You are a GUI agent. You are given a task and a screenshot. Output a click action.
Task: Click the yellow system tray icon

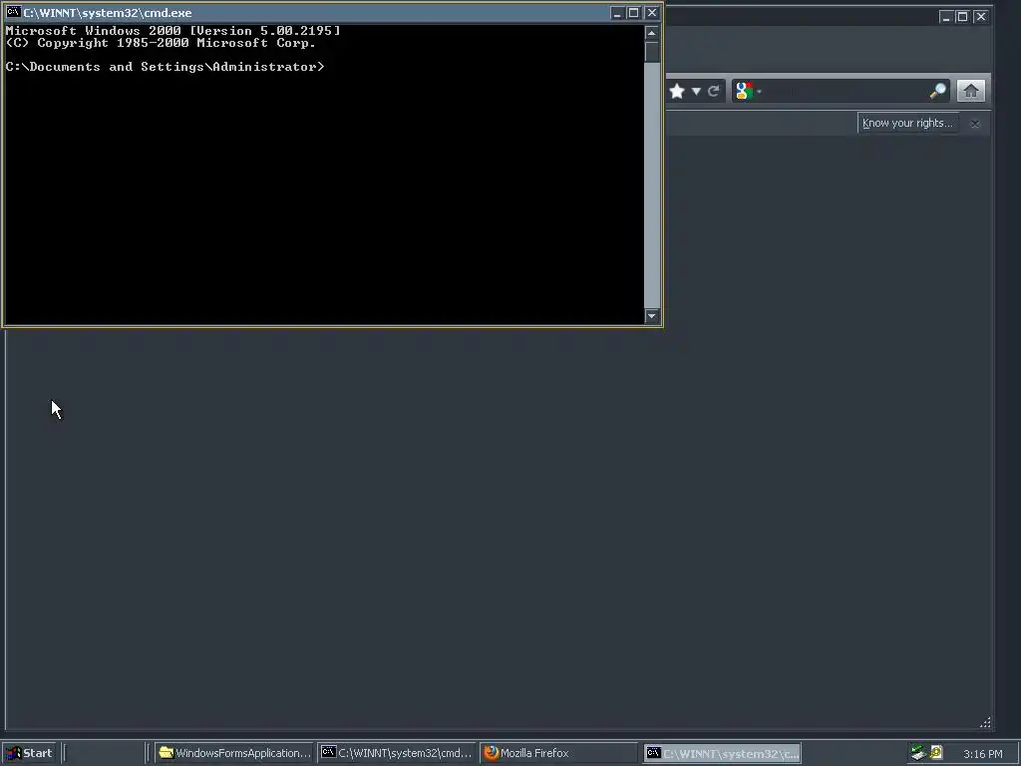(x=936, y=752)
